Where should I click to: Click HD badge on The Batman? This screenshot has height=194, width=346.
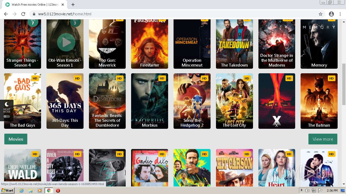point(331,78)
